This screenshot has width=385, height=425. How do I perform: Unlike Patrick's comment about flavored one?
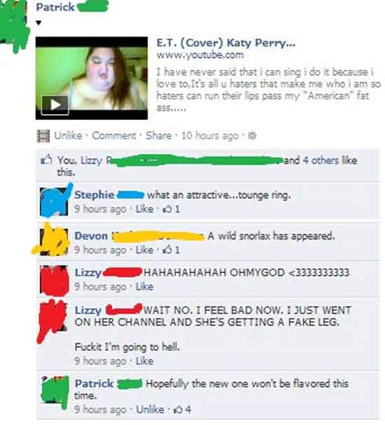150,410
